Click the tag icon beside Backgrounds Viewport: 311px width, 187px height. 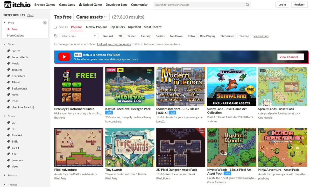click(9, 88)
